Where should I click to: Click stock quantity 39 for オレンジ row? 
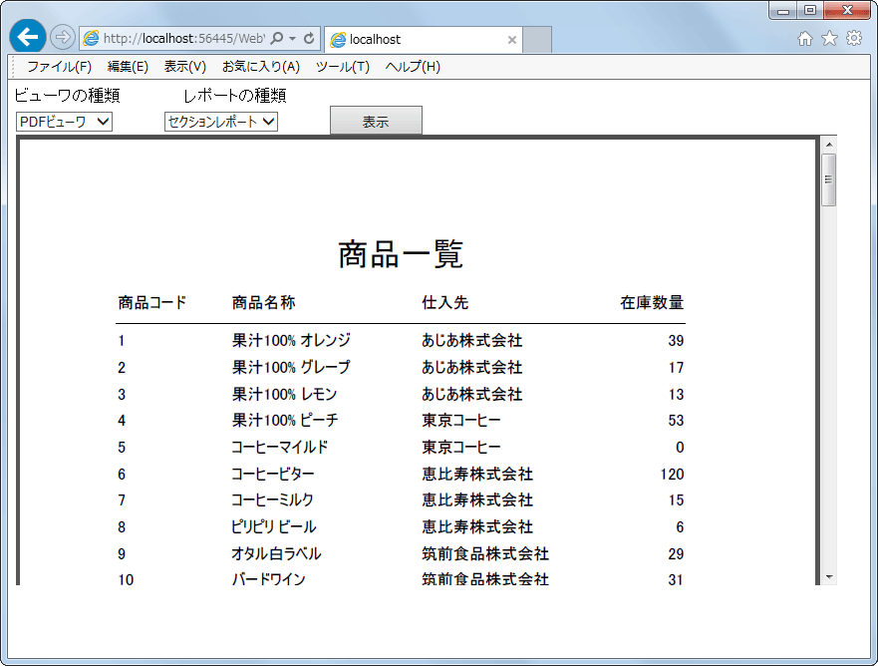[x=676, y=340]
